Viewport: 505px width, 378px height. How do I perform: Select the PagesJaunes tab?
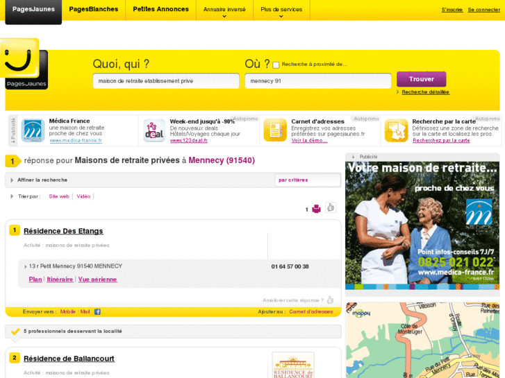pos(33,11)
